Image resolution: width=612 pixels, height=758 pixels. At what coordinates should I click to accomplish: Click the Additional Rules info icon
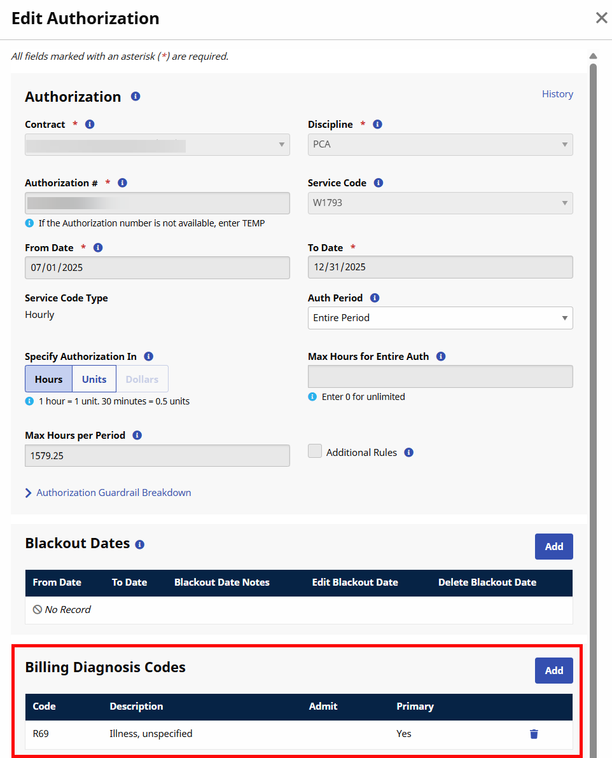pos(408,452)
